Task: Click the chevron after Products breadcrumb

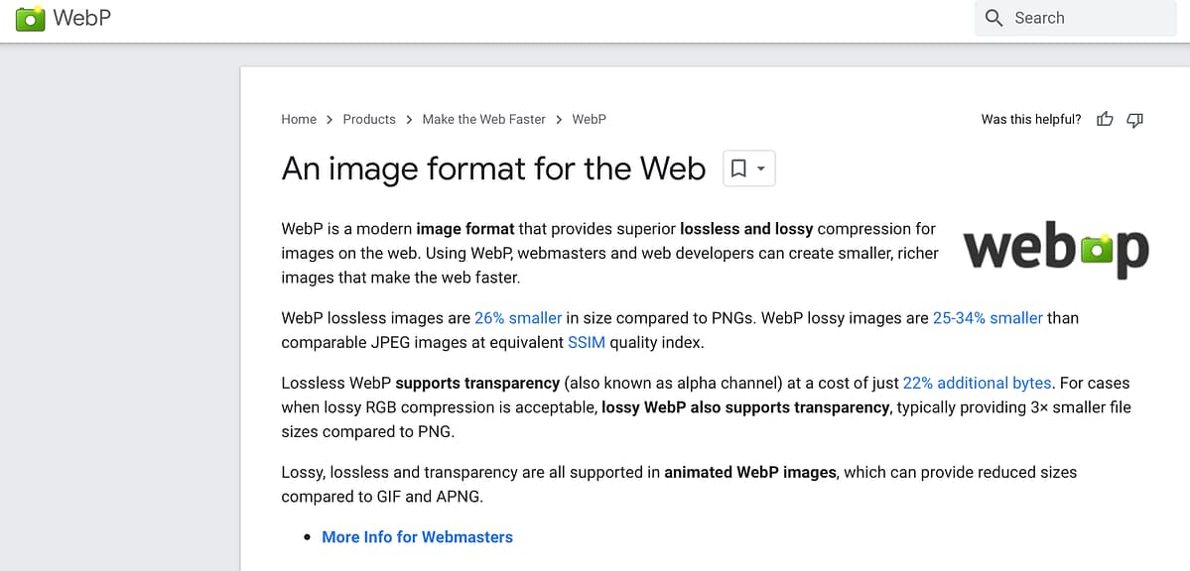Action: pos(407,119)
